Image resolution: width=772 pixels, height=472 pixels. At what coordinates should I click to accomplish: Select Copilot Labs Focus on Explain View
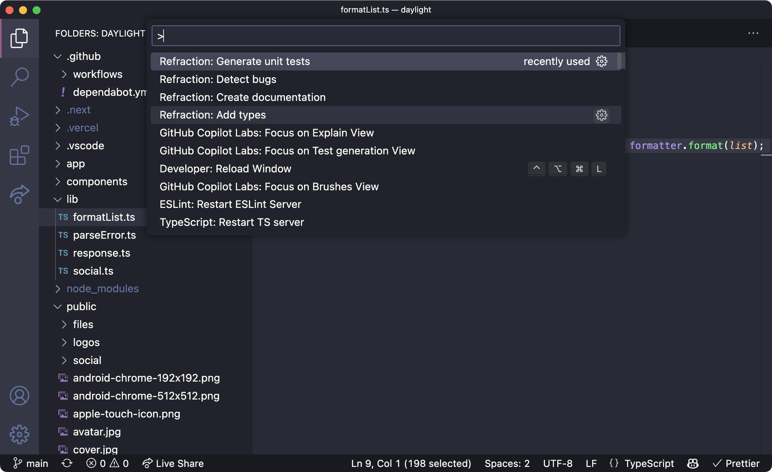pyautogui.click(x=386, y=133)
